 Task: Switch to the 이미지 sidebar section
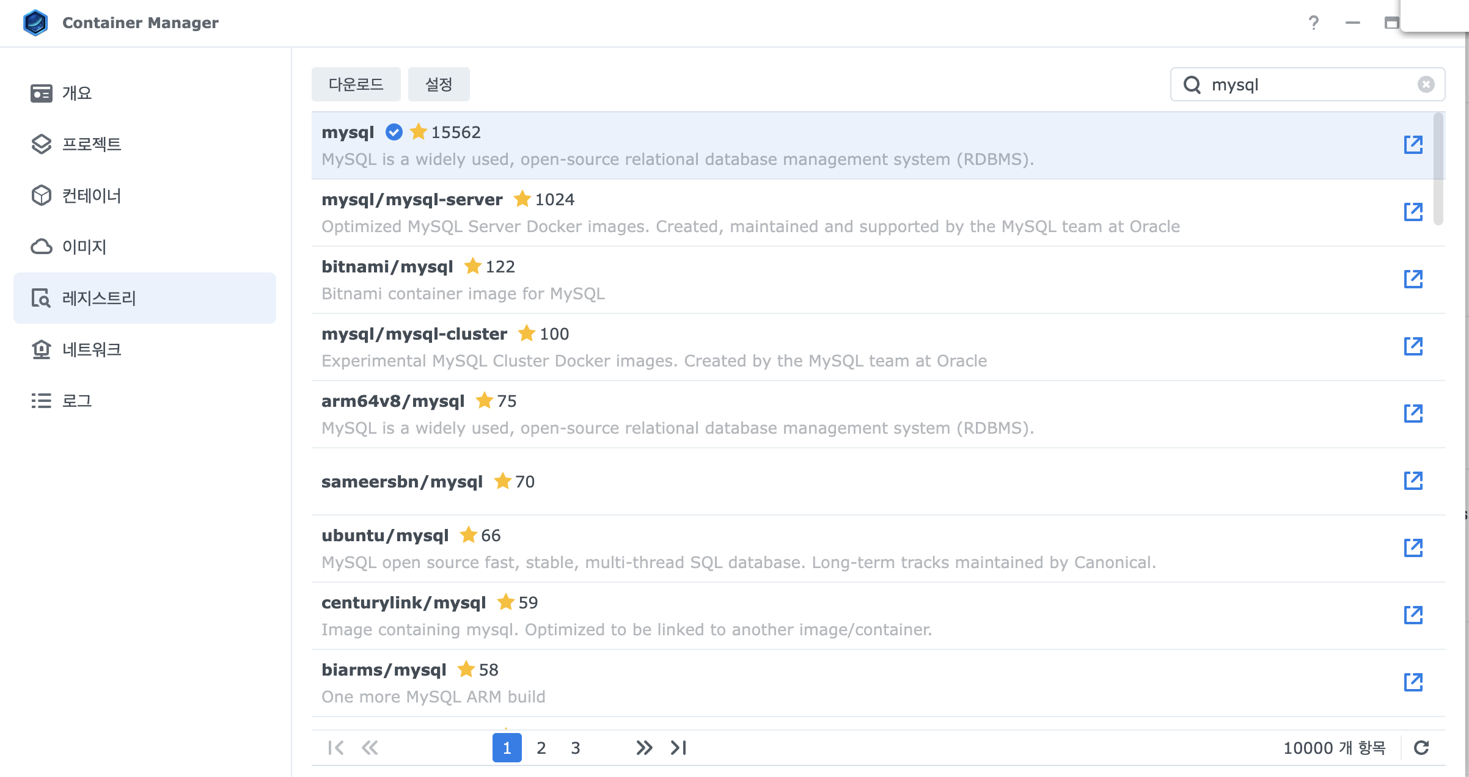pos(84,247)
